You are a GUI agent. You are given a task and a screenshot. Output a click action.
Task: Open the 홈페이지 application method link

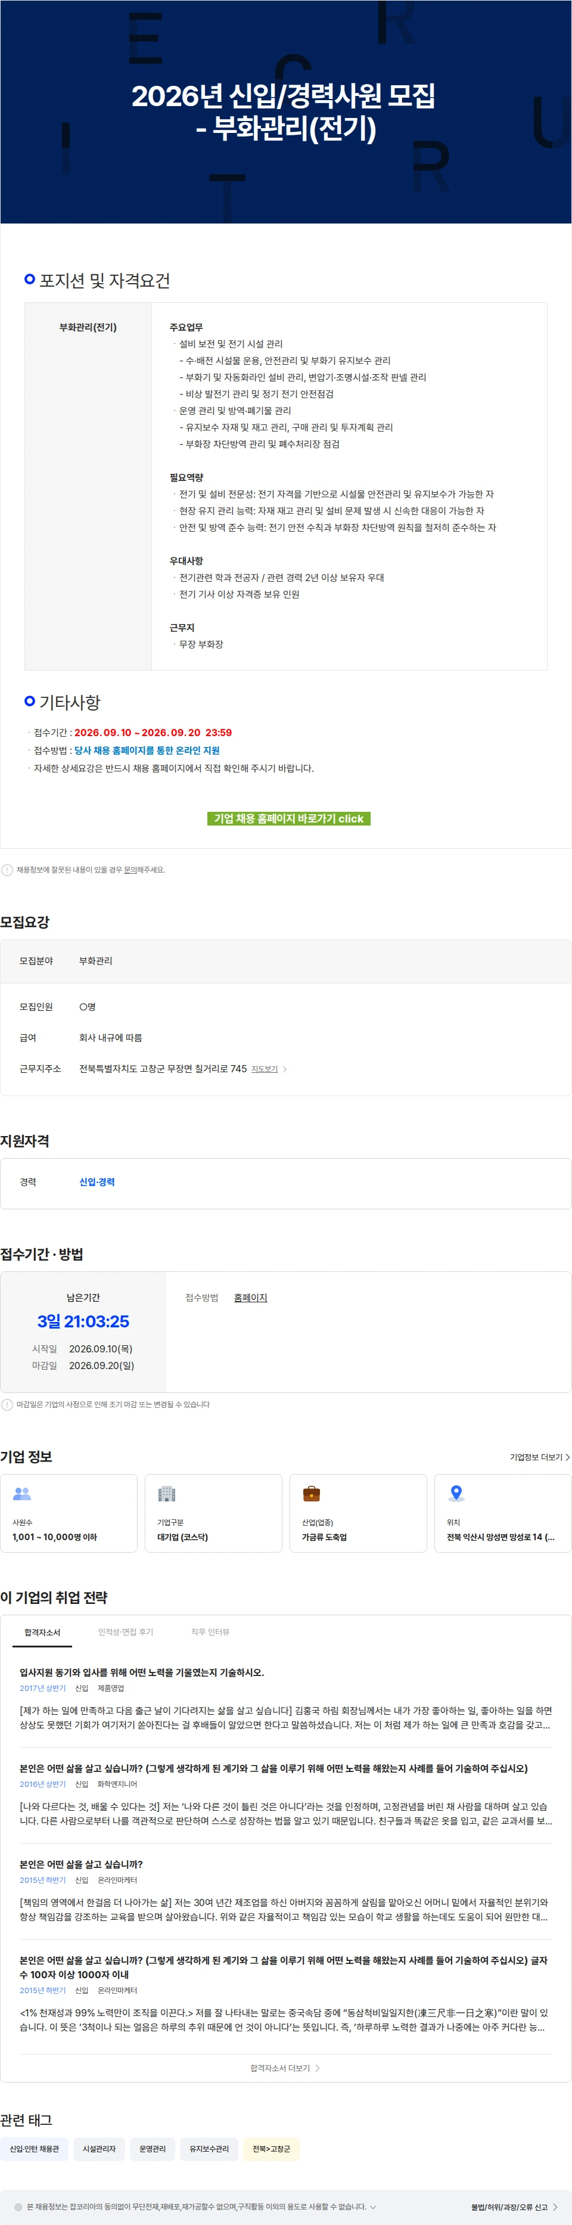click(251, 1298)
